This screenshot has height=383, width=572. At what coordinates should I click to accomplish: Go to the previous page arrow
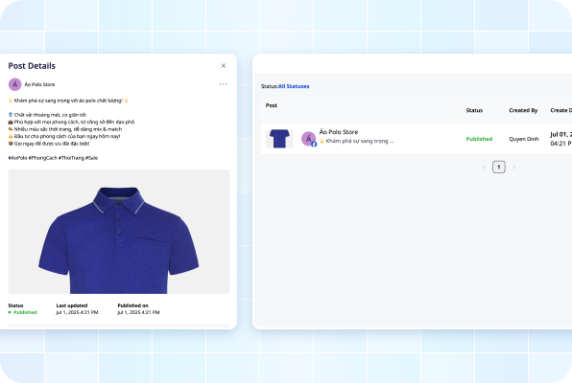484,168
